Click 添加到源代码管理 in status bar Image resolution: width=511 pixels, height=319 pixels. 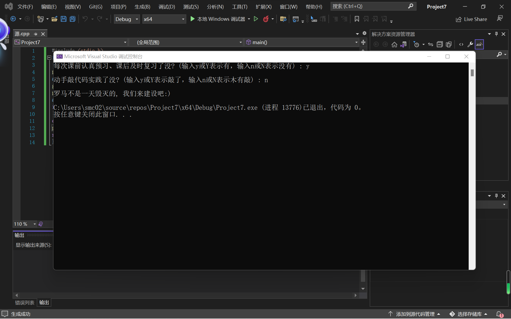415,314
